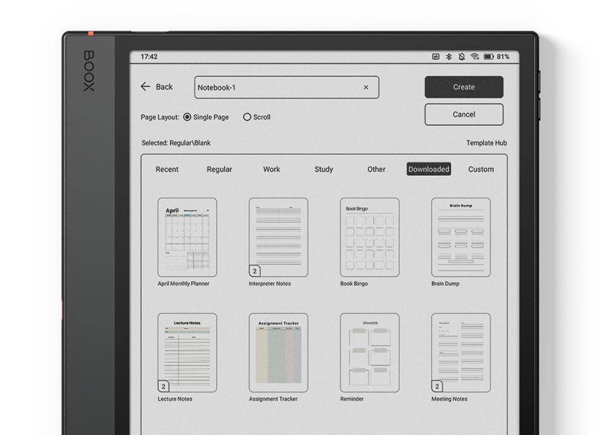
Task: Choose the Reminder template
Action: pyautogui.click(x=369, y=353)
